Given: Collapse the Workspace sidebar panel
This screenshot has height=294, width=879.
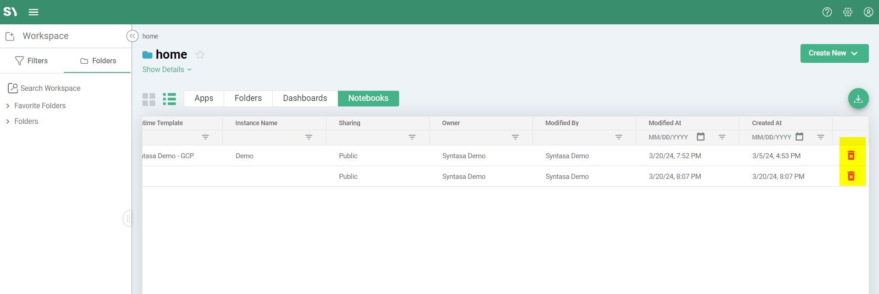Looking at the screenshot, I should (x=132, y=36).
